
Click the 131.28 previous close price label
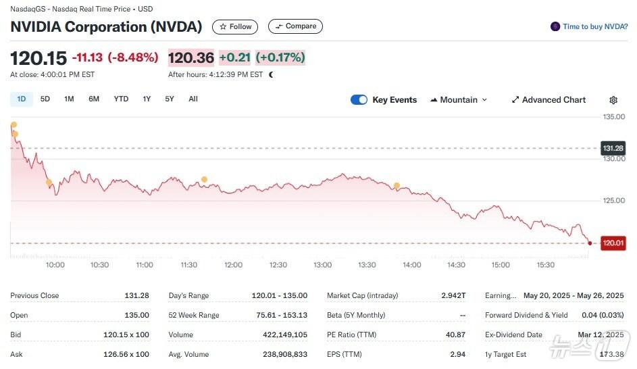click(613, 148)
